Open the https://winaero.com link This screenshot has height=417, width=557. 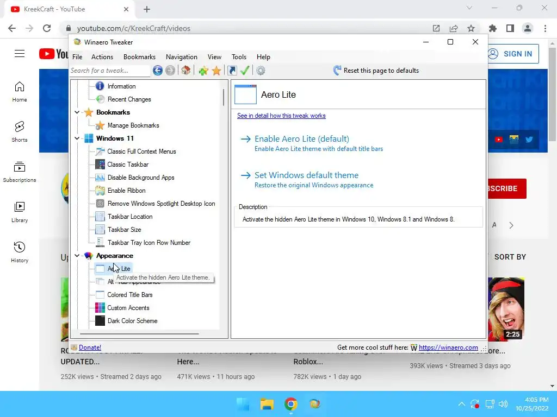tap(448, 347)
